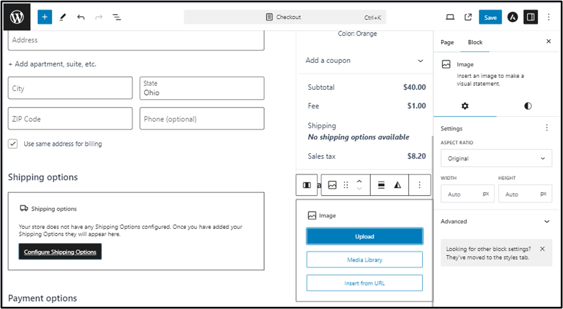Switch to the Styles half-circle tab icon

pyautogui.click(x=527, y=106)
